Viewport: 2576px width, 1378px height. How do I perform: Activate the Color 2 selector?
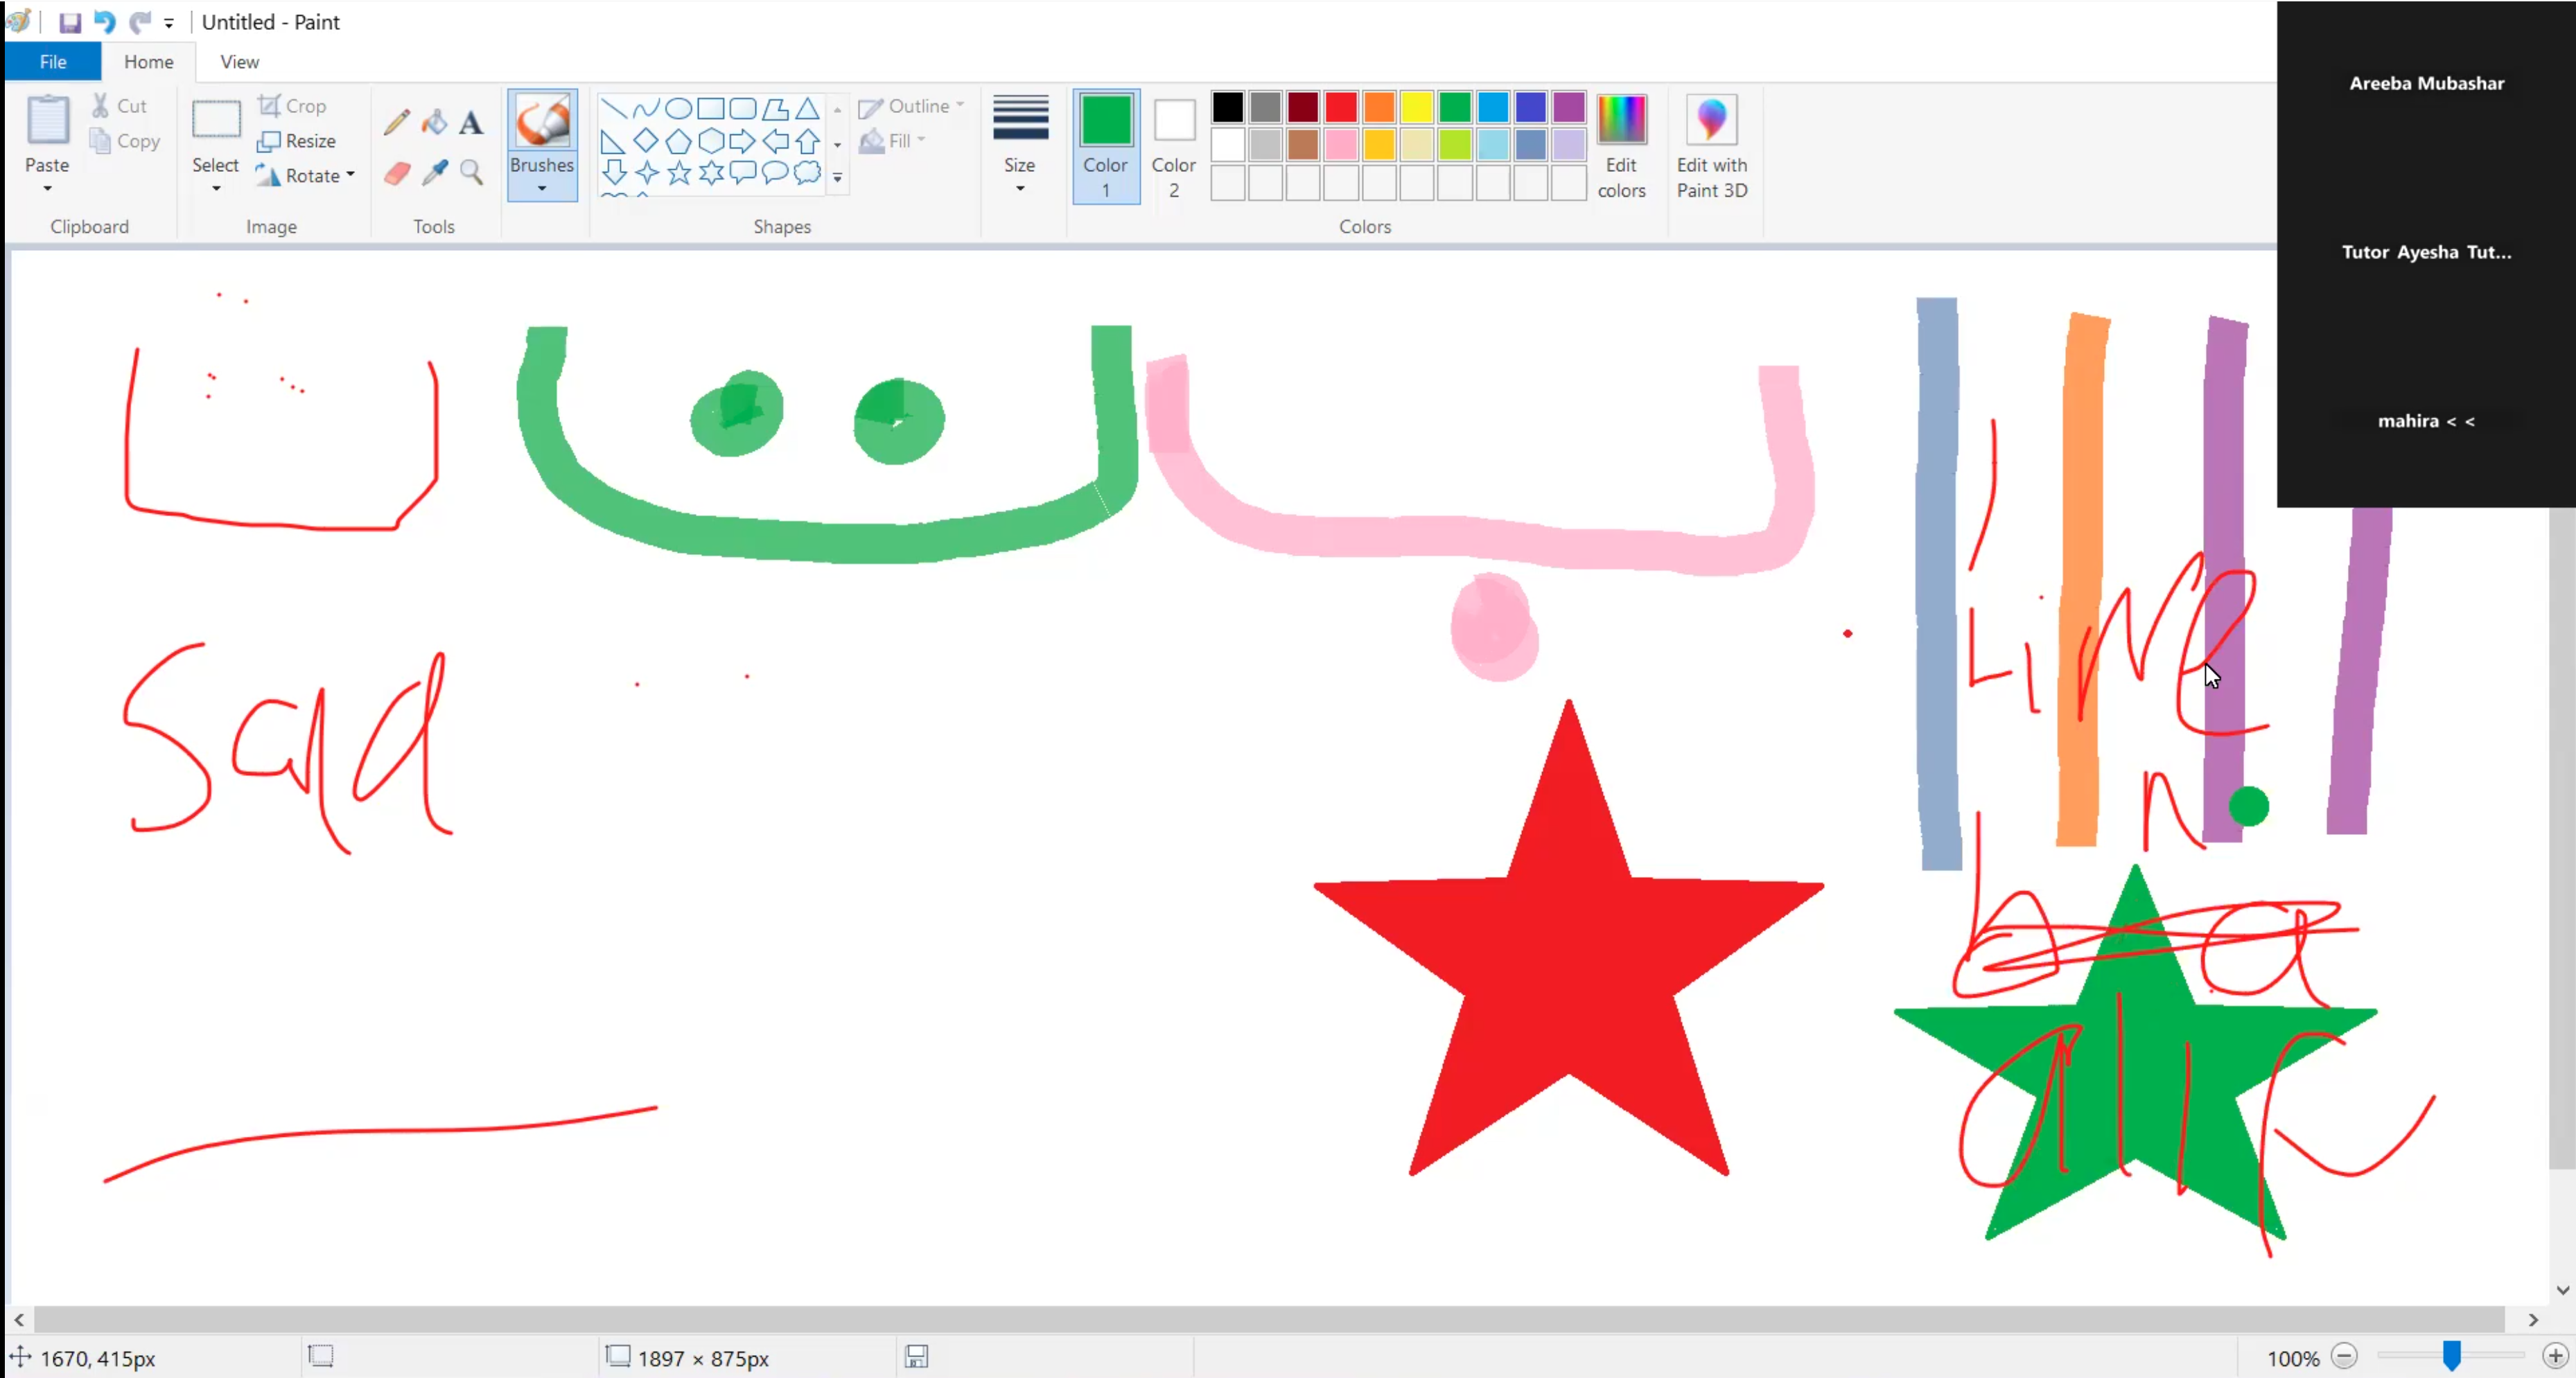click(x=1173, y=146)
